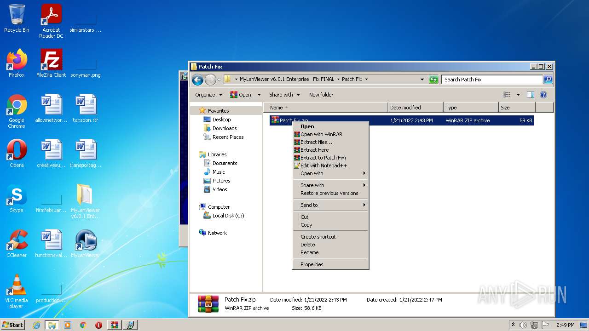Open recent pages dropdown near back button

(x=219, y=80)
